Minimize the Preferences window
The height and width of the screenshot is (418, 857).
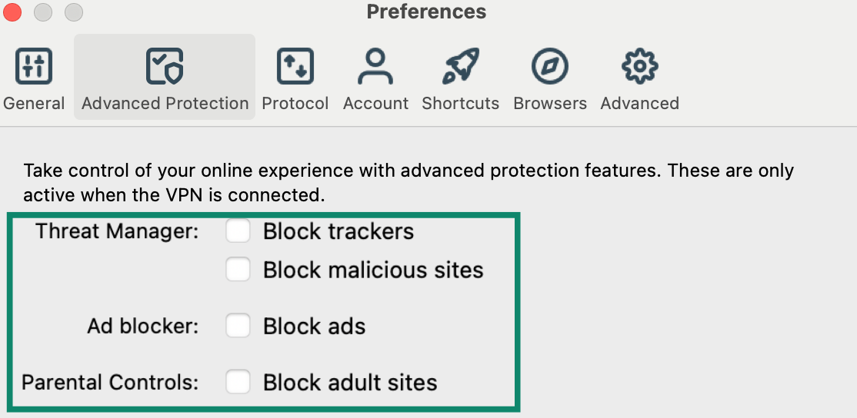(x=43, y=12)
